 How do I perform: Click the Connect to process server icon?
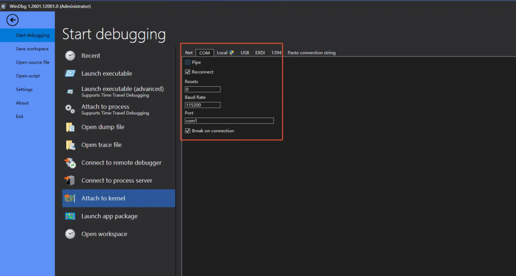[x=70, y=181]
